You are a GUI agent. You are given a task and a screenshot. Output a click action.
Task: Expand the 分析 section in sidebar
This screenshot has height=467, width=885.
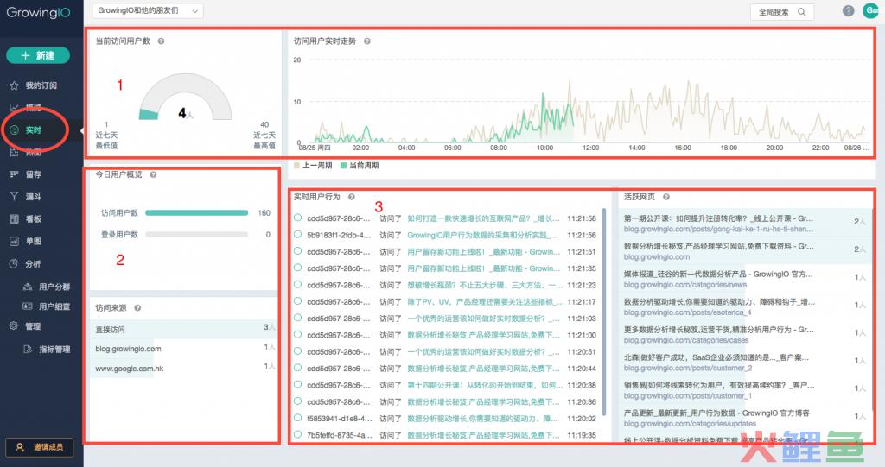point(34,264)
